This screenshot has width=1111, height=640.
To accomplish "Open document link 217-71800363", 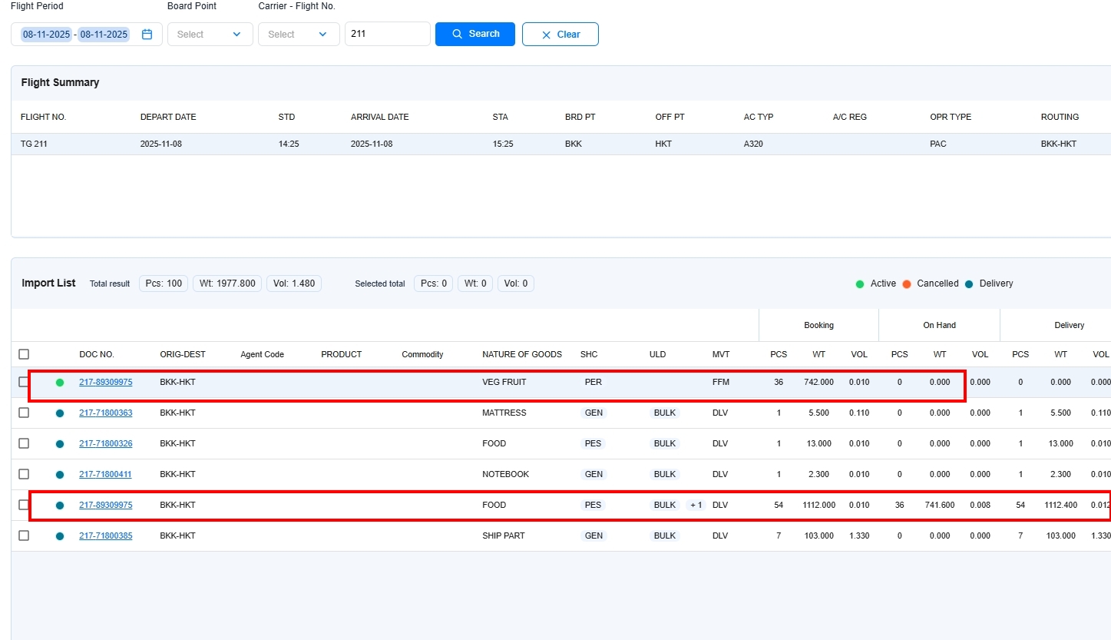I will point(105,413).
